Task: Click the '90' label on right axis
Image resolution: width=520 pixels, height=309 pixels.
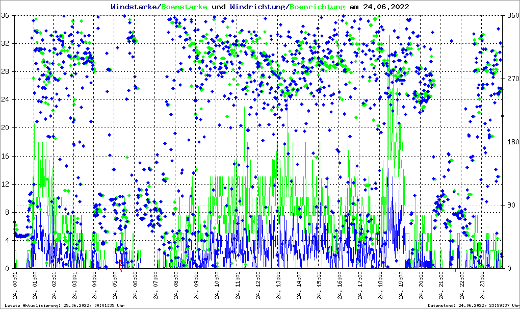Action: (510, 205)
